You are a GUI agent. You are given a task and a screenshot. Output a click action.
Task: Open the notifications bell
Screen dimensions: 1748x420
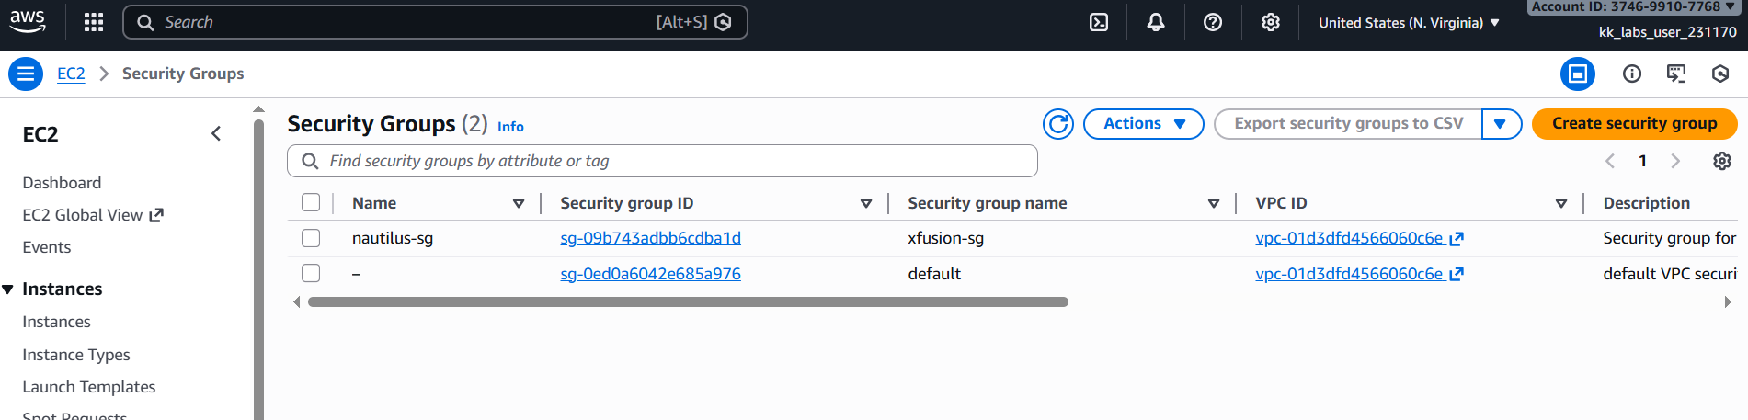click(1156, 22)
